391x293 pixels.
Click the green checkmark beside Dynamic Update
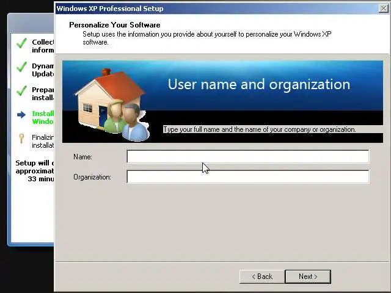click(21, 67)
